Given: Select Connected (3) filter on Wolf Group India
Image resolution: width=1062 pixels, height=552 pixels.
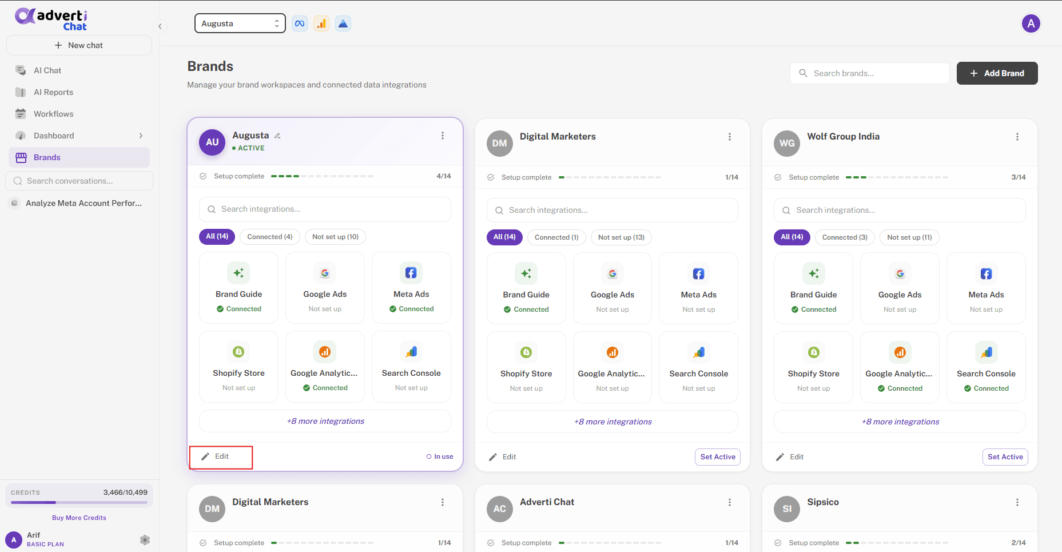Looking at the screenshot, I should (845, 237).
